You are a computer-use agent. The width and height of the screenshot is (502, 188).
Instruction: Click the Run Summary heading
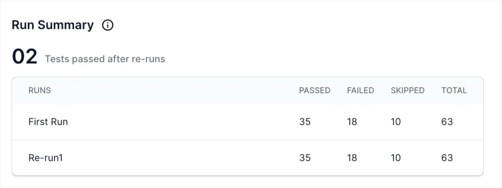52,25
